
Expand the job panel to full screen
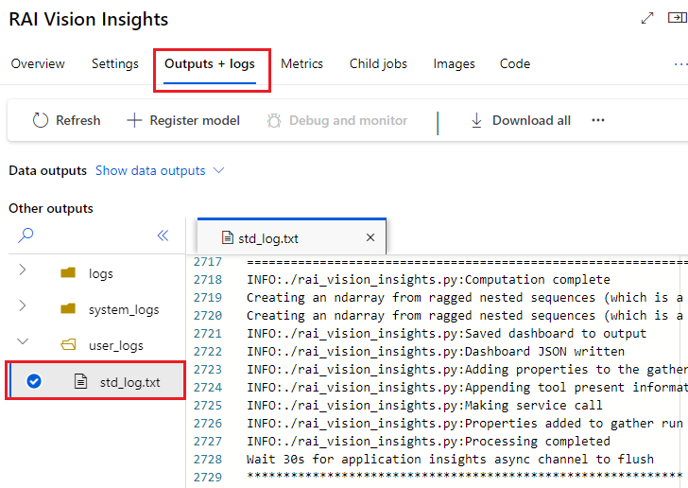click(x=647, y=18)
